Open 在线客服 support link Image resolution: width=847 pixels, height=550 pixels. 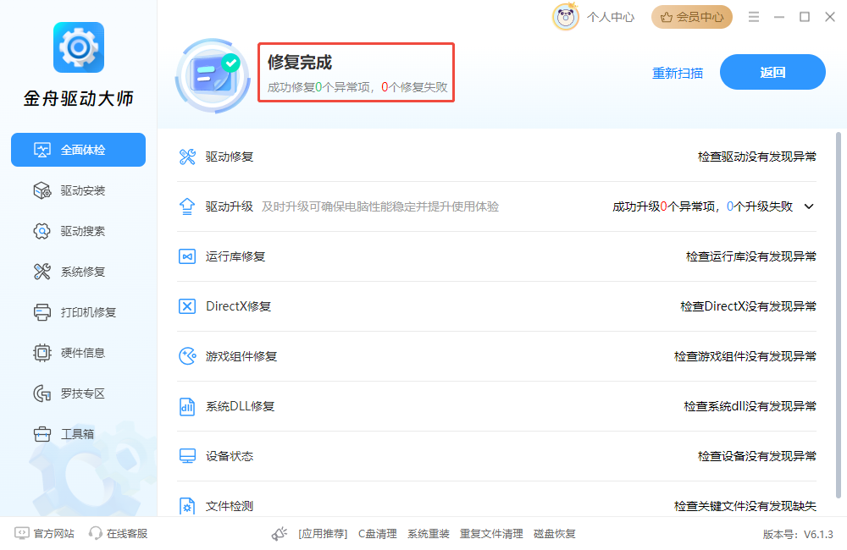(127, 533)
